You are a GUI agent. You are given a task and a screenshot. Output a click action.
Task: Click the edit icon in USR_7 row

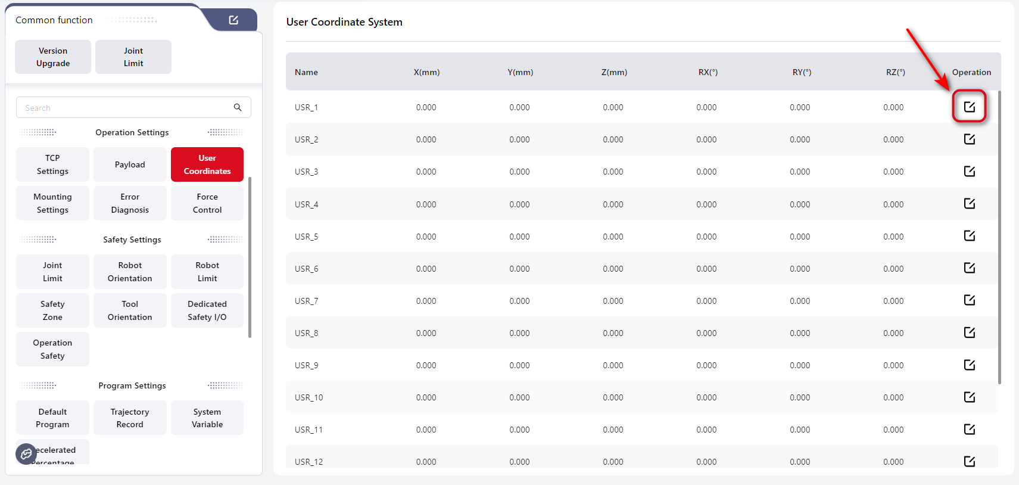click(x=969, y=300)
